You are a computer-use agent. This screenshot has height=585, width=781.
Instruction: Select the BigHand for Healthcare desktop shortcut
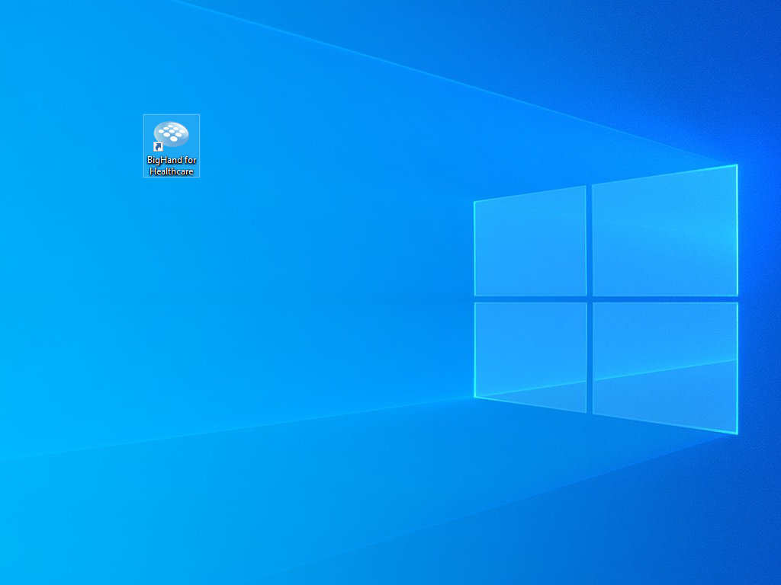pos(172,145)
